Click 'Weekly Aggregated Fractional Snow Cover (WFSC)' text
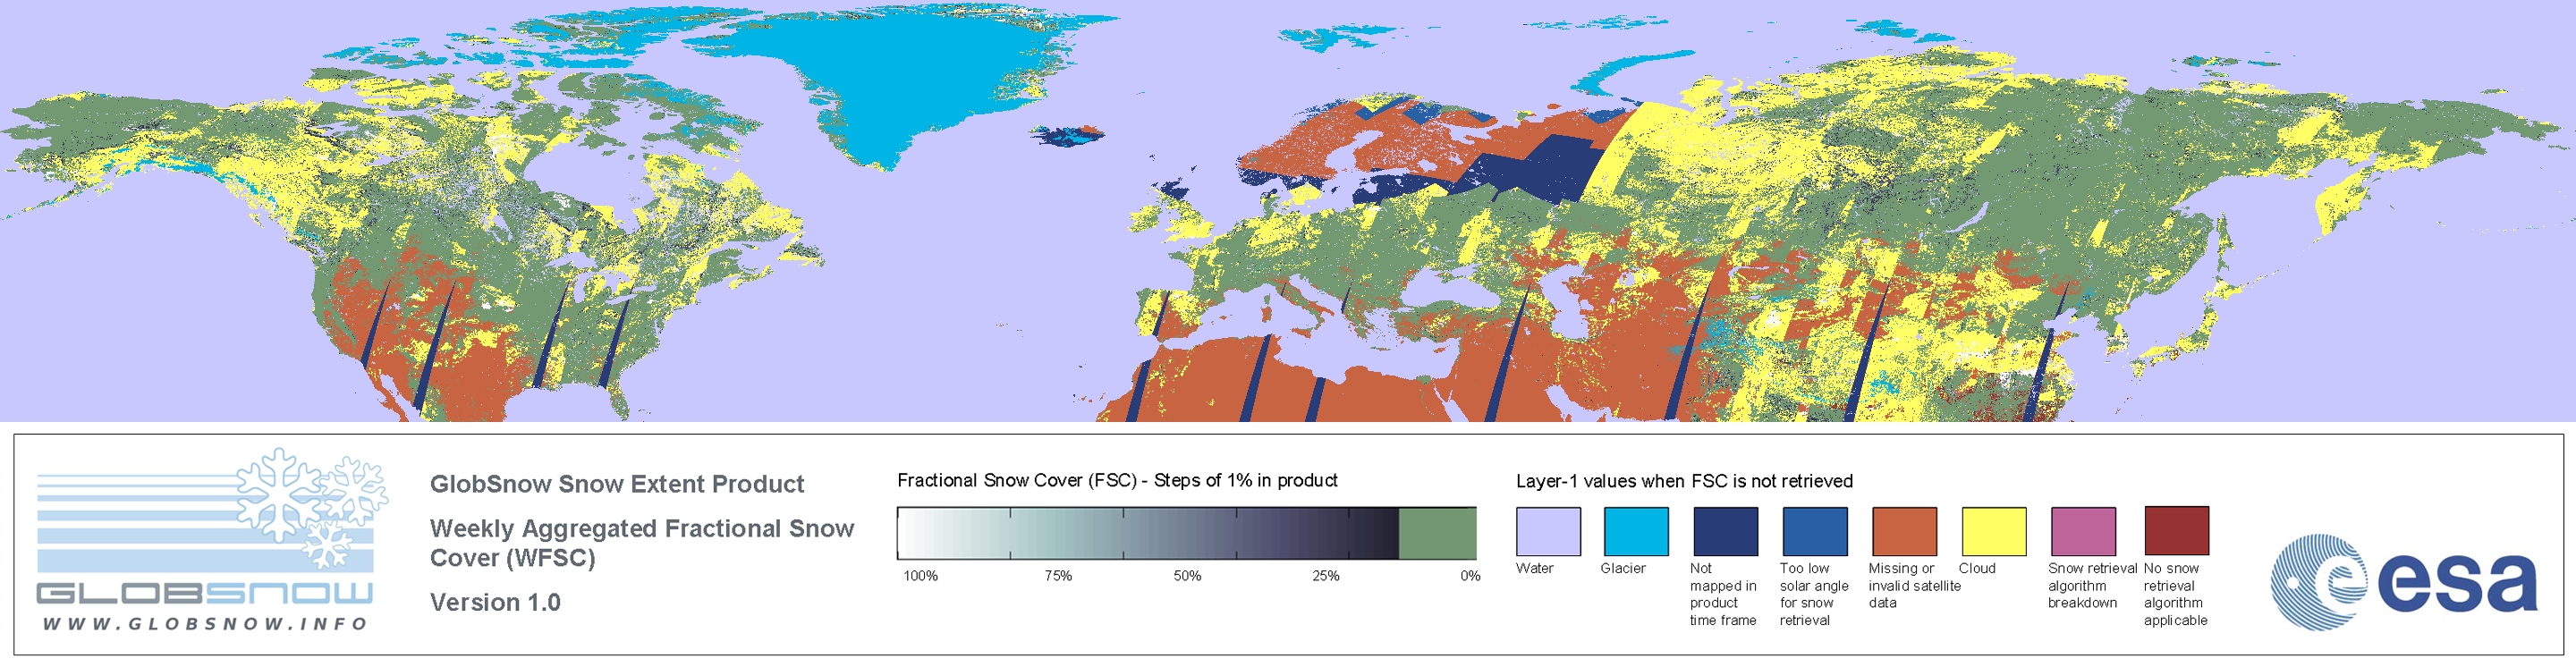This screenshot has width=2576, height=667. tap(642, 543)
